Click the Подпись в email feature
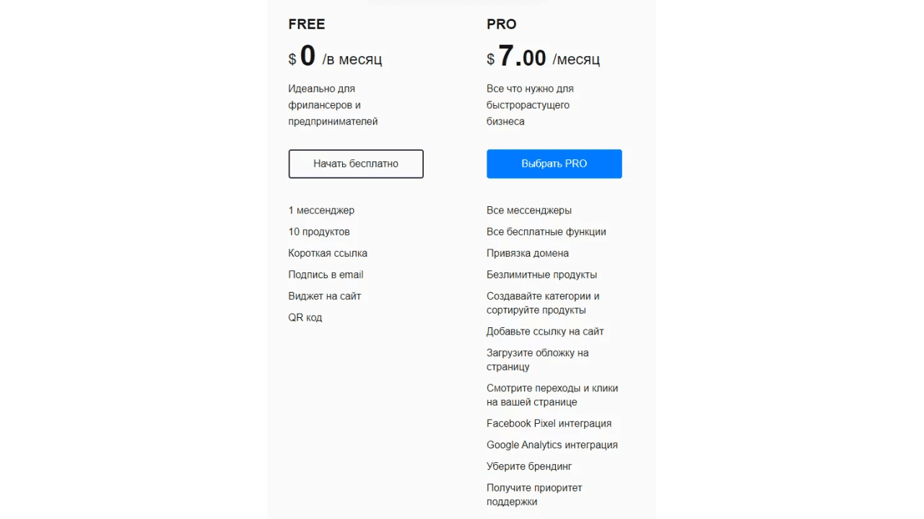 tap(326, 275)
